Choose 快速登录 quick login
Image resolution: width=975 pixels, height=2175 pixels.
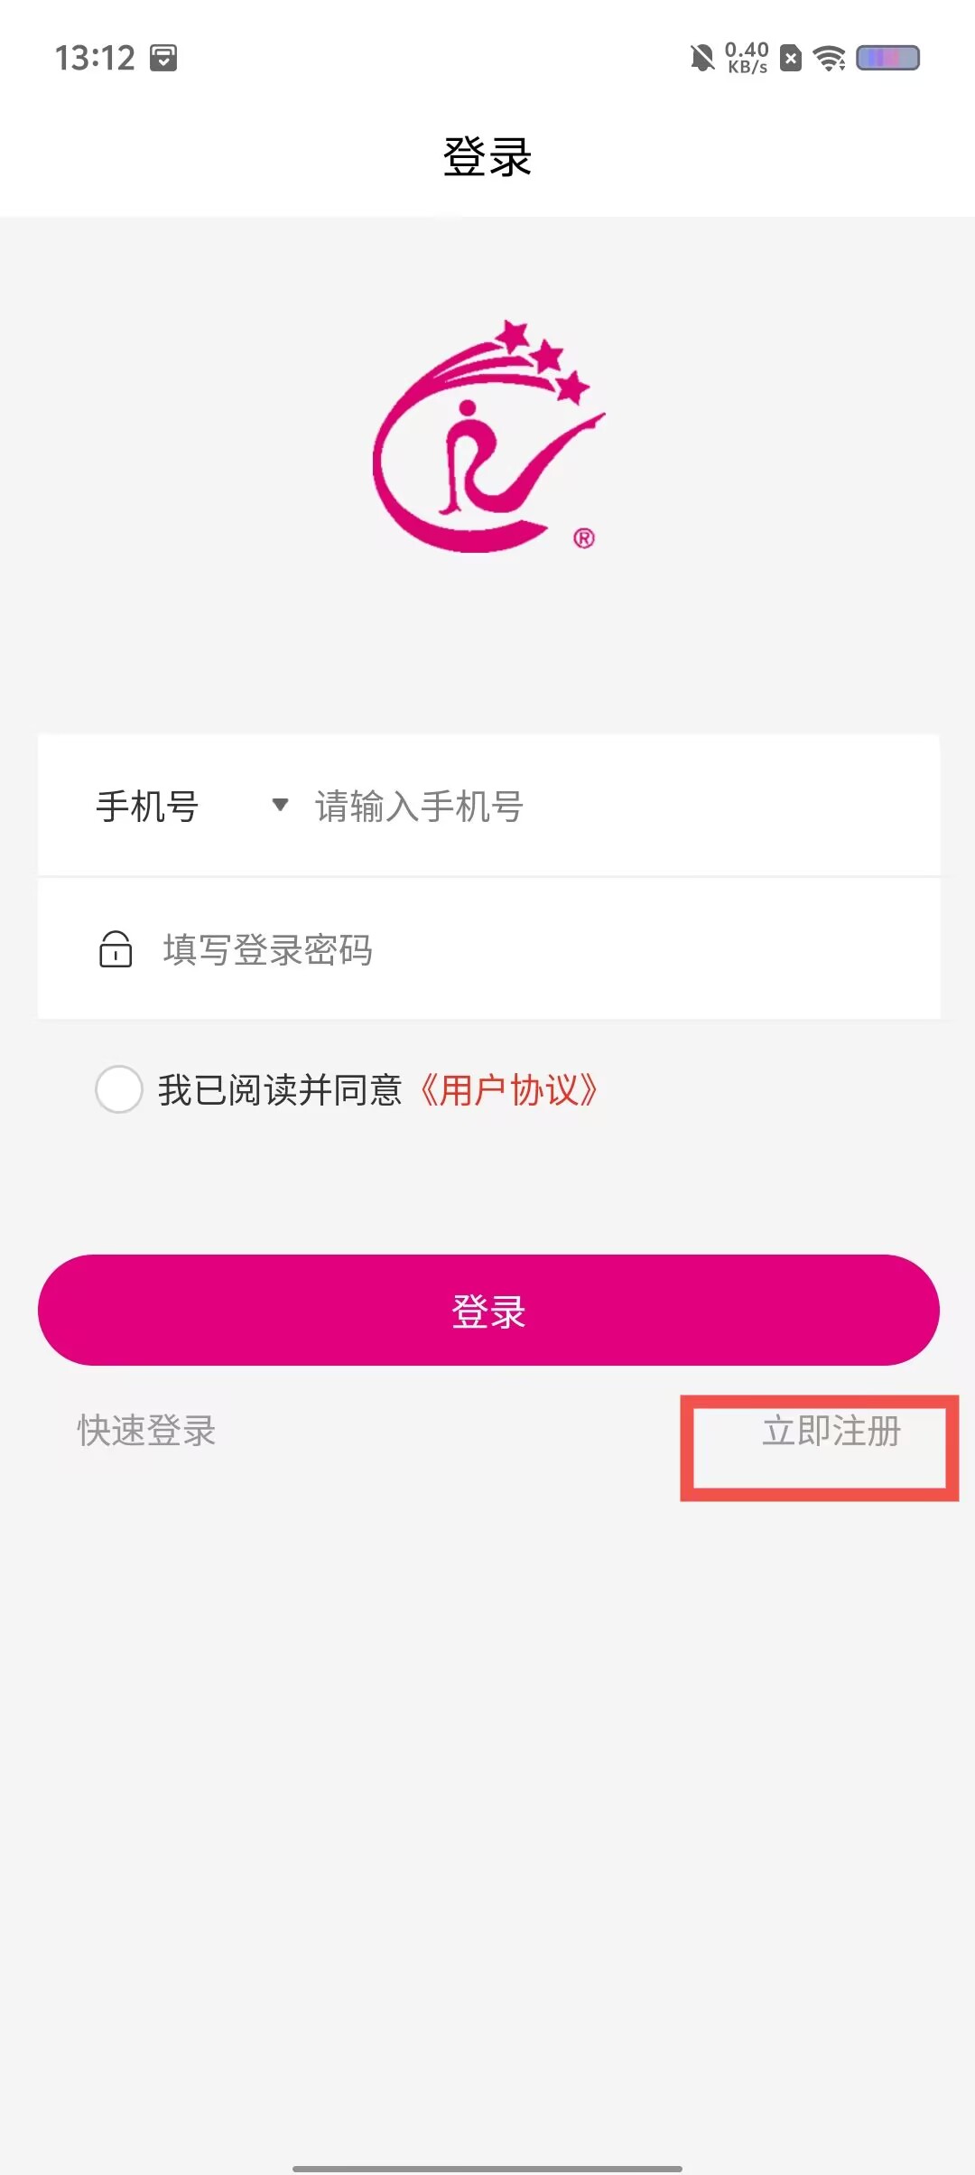pyautogui.click(x=146, y=1431)
